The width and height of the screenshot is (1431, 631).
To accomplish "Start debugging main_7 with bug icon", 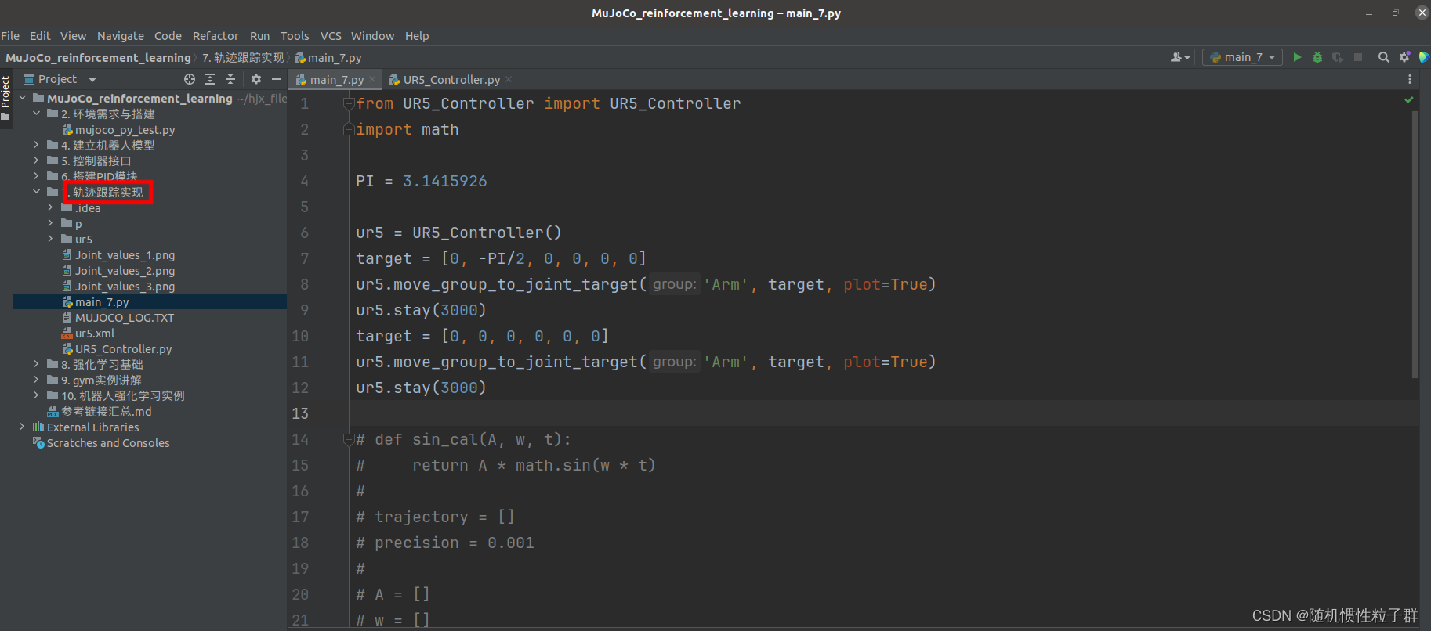I will click(1317, 57).
